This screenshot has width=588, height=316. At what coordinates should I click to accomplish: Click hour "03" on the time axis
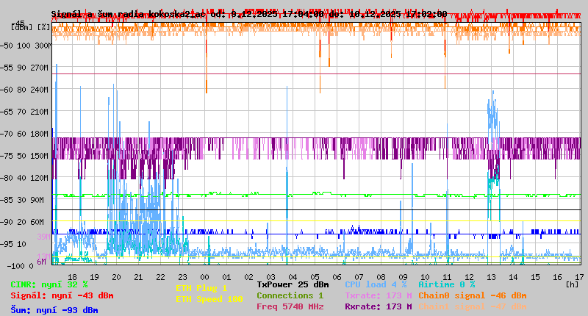[x=270, y=277]
